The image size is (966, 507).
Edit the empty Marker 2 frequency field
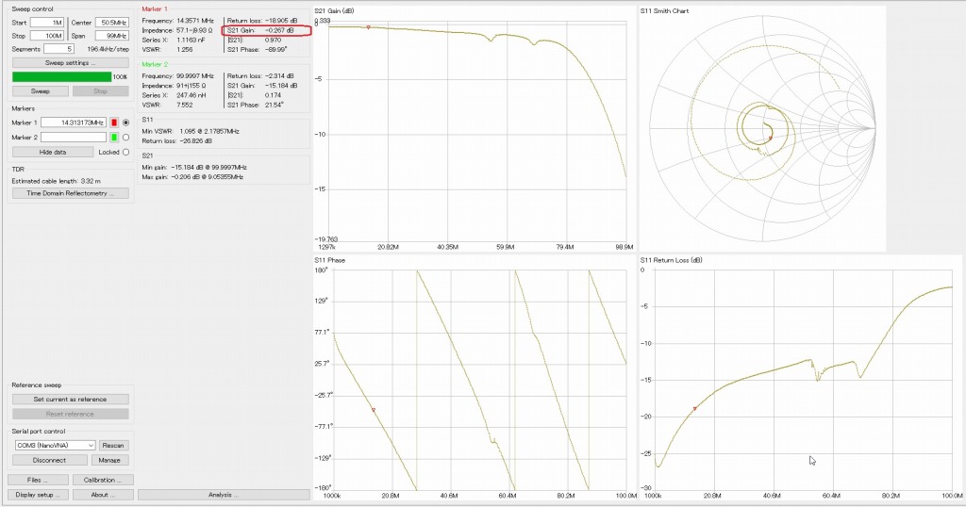(x=74, y=138)
